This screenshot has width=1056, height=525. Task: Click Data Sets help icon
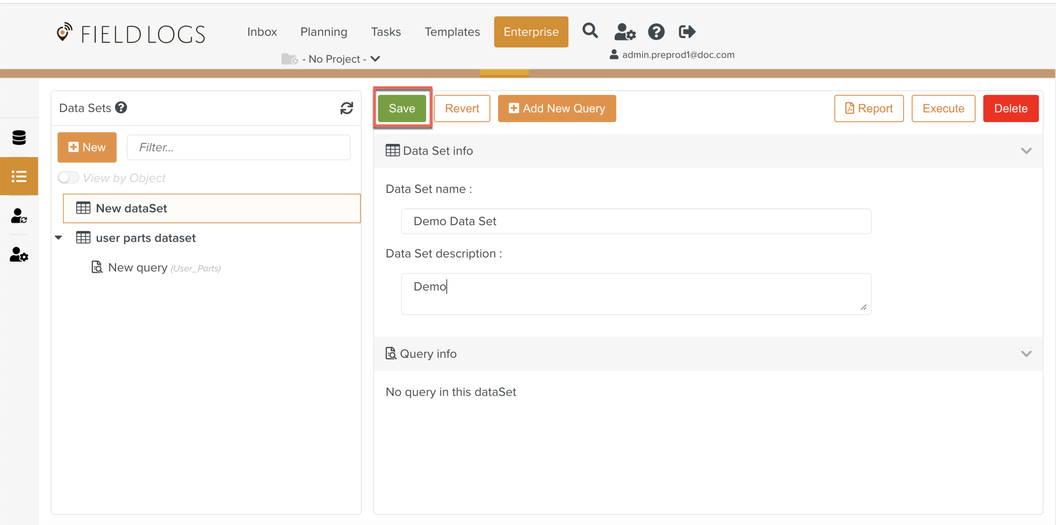click(121, 108)
